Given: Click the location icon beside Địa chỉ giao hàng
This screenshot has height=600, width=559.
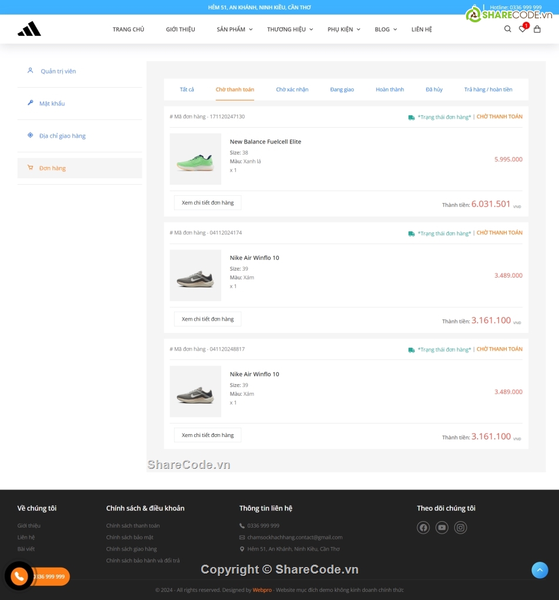Looking at the screenshot, I should [x=30, y=135].
